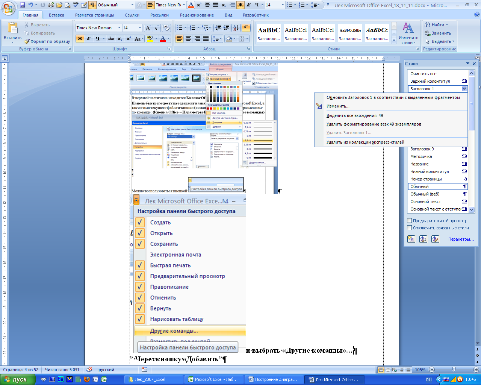
Task: Toggle Underline (Ч) in ribbon Font group
Action: tap(97, 39)
